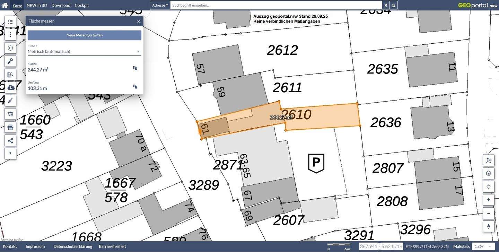Viewport: 499px width, 252px height.
Task: Expand the Einheit unit dropdown
Action: click(84, 52)
